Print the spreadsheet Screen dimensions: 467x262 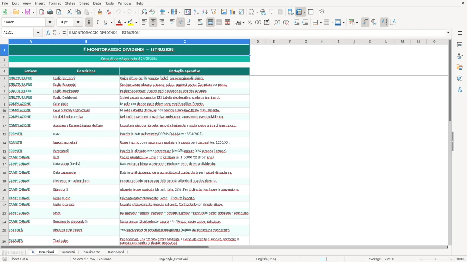tap(50, 12)
